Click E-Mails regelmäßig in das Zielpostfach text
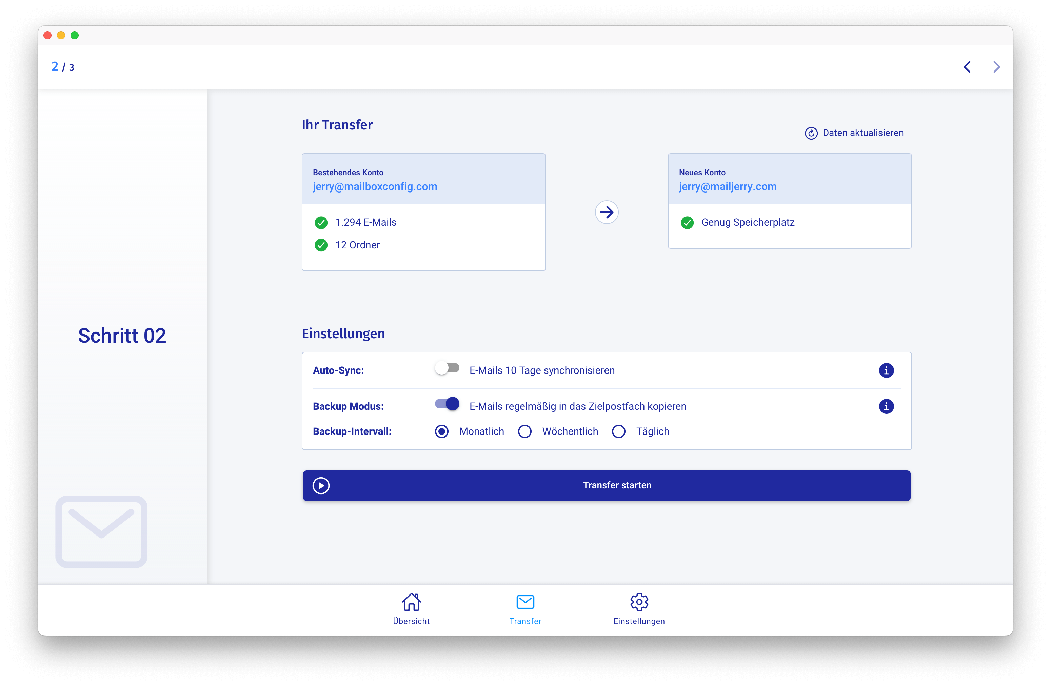The height and width of the screenshot is (686, 1051). (578, 406)
